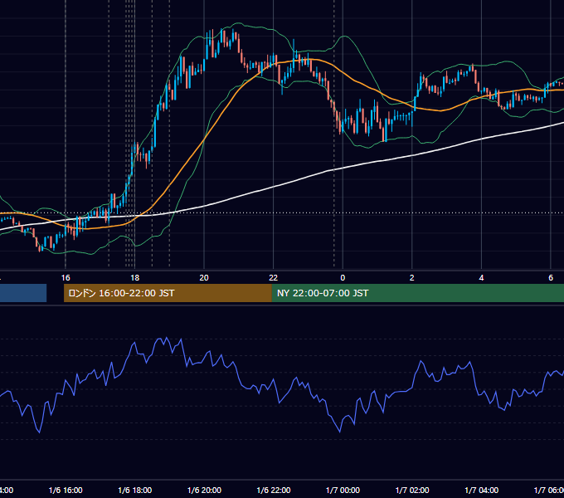Click the 1/7 00:00 time label

coord(343,490)
